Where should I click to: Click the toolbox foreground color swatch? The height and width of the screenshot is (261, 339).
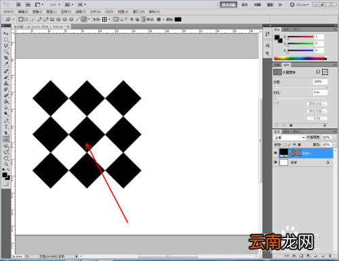pos(5,175)
